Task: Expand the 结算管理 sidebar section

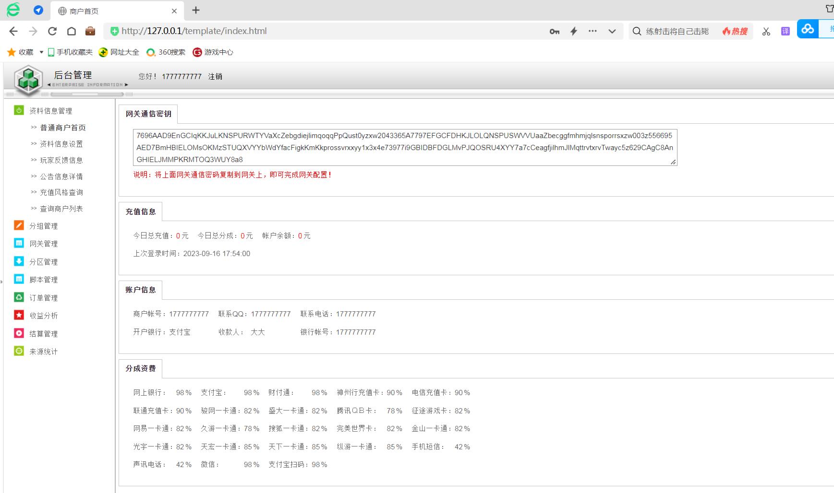Action: (x=43, y=334)
